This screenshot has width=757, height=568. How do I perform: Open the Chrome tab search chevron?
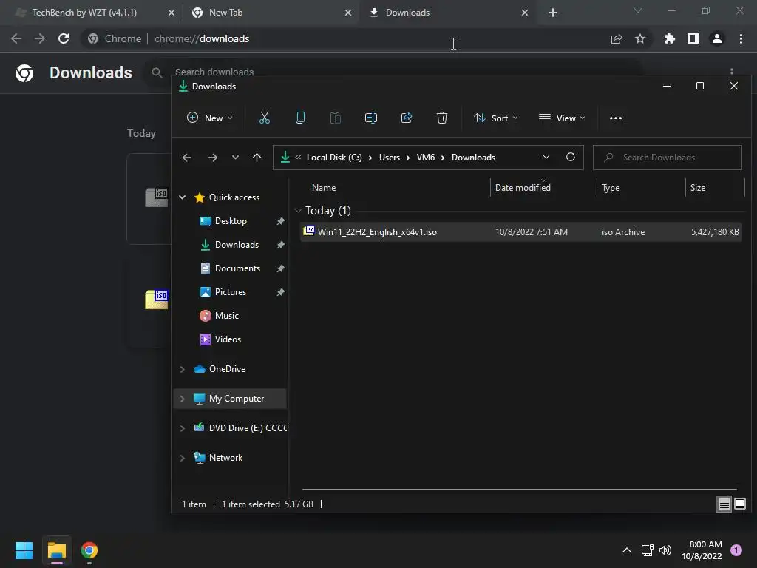coord(638,10)
